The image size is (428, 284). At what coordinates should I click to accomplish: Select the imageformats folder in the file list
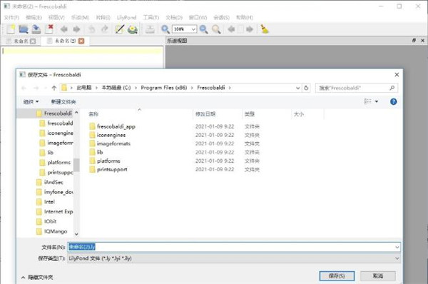pos(113,143)
